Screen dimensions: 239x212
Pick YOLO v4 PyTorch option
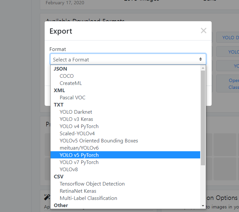coord(125,126)
